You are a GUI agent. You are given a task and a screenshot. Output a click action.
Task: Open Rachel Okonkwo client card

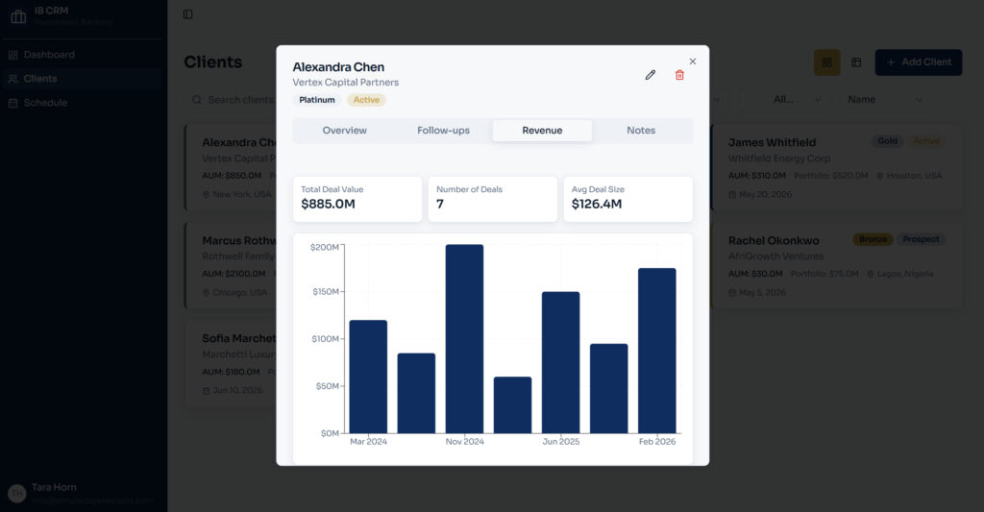[836, 265]
